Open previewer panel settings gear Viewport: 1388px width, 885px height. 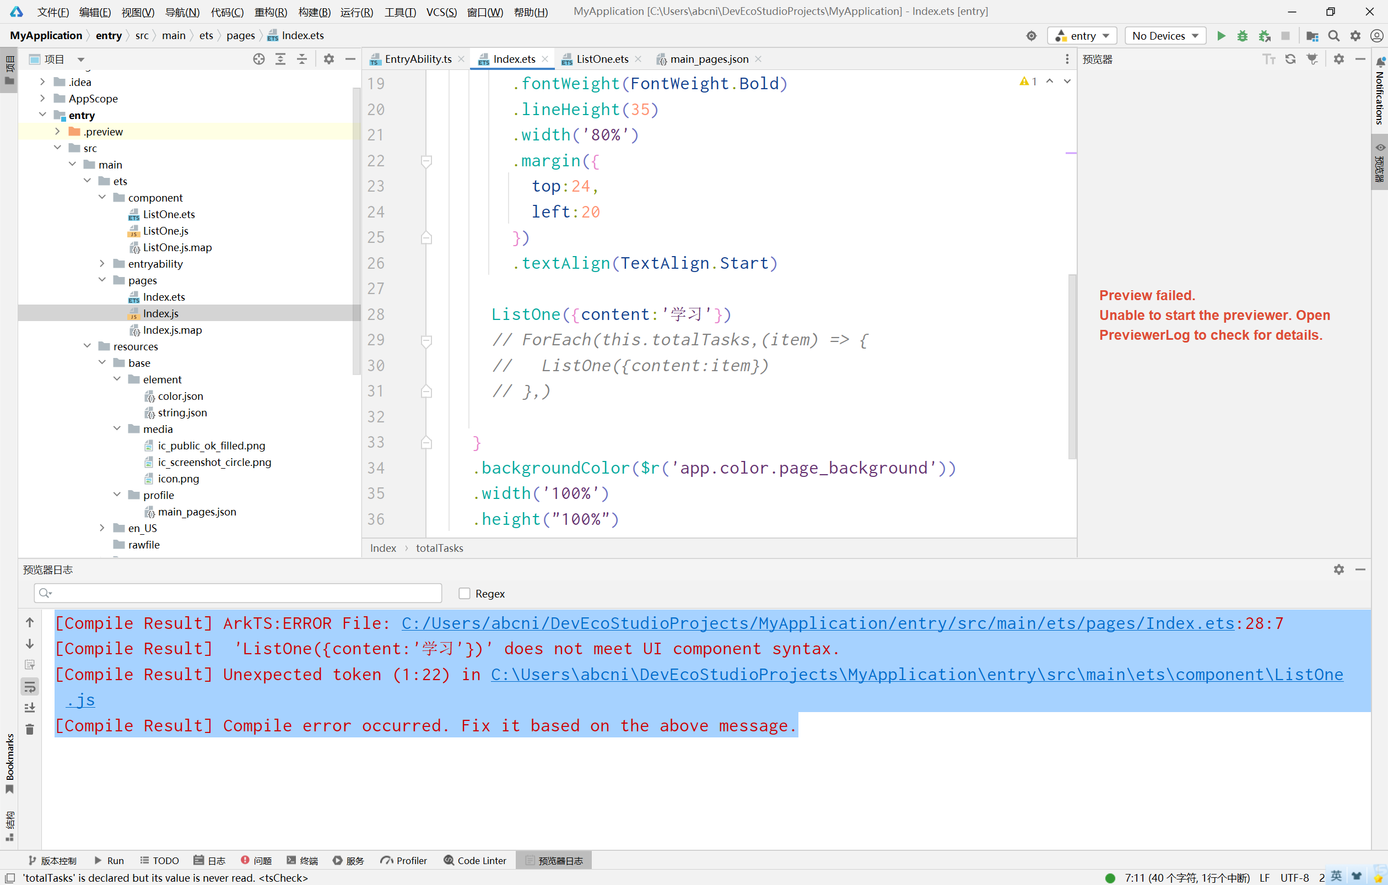(1338, 59)
